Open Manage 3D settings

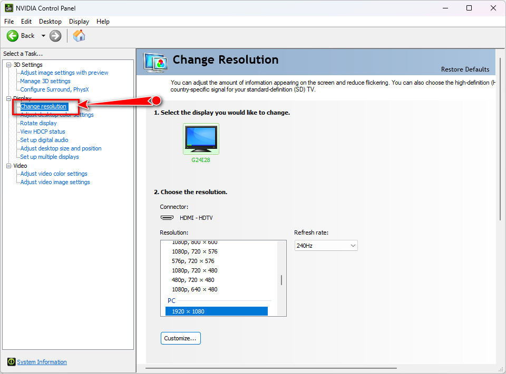coord(45,81)
